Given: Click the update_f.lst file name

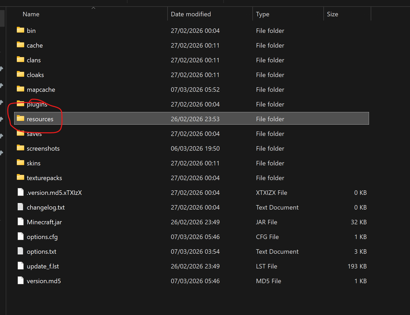Looking at the screenshot, I should (x=43, y=266).
